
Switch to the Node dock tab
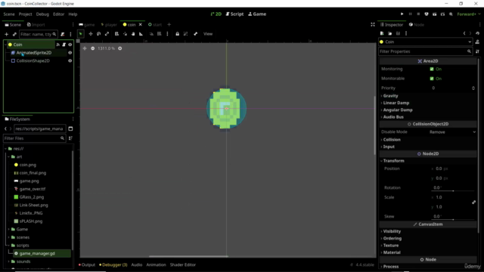point(417,25)
